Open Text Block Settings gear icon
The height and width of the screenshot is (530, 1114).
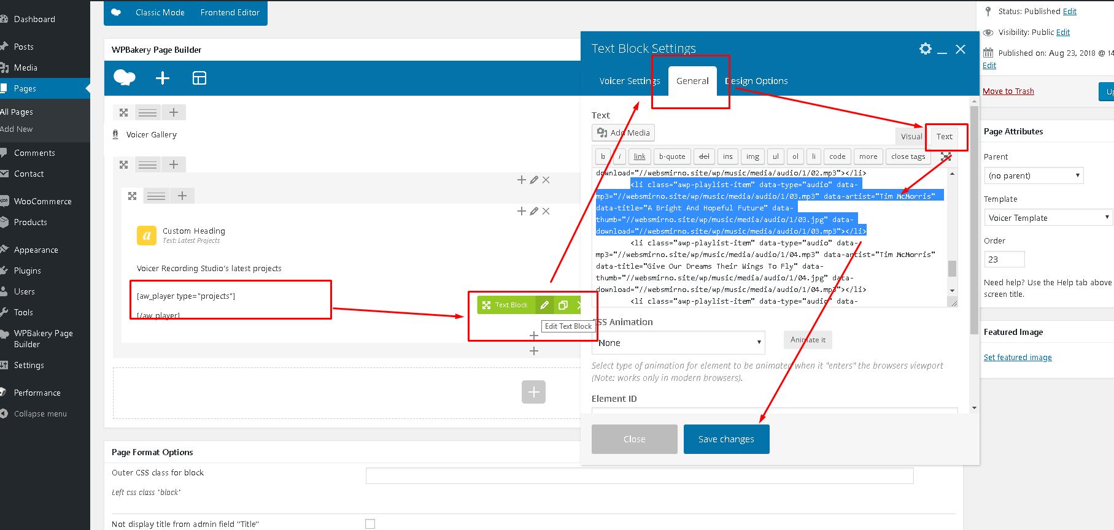(926, 48)
